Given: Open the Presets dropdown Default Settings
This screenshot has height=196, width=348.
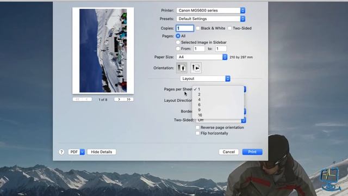Looking at the screenshot, I should tap(211, 19).
